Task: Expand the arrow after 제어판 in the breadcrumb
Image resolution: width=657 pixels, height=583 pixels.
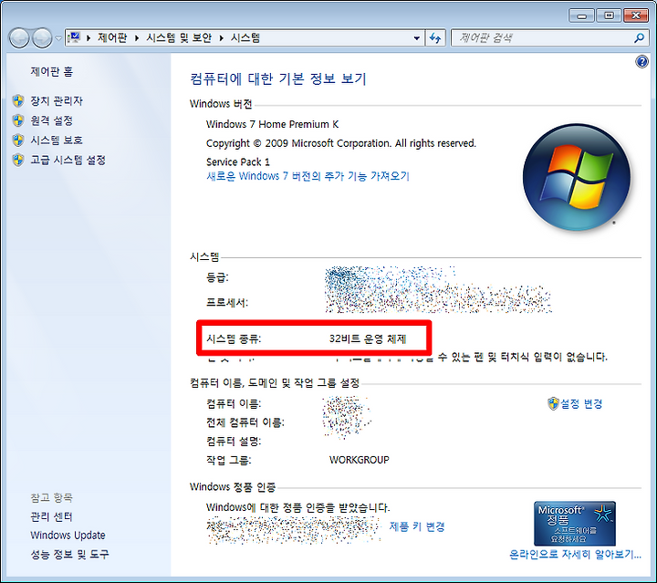Action: [x=137, y=38]
